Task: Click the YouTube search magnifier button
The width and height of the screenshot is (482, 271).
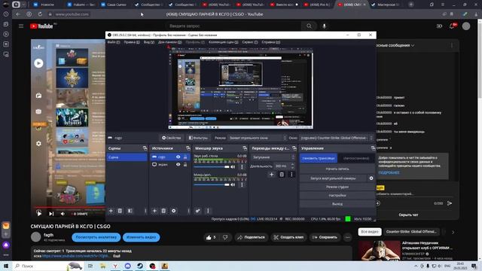Action: pyautogui.click(x=309, y=26)
